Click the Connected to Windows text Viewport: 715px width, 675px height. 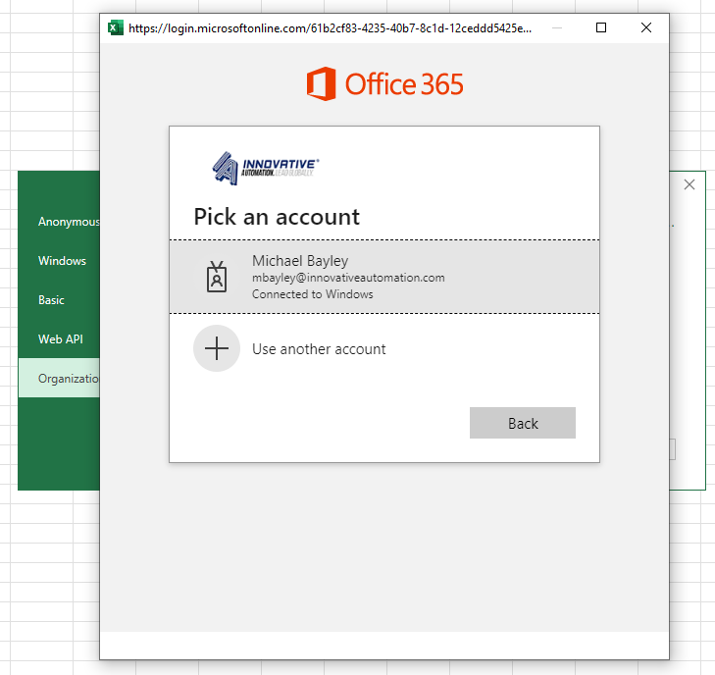312,294
